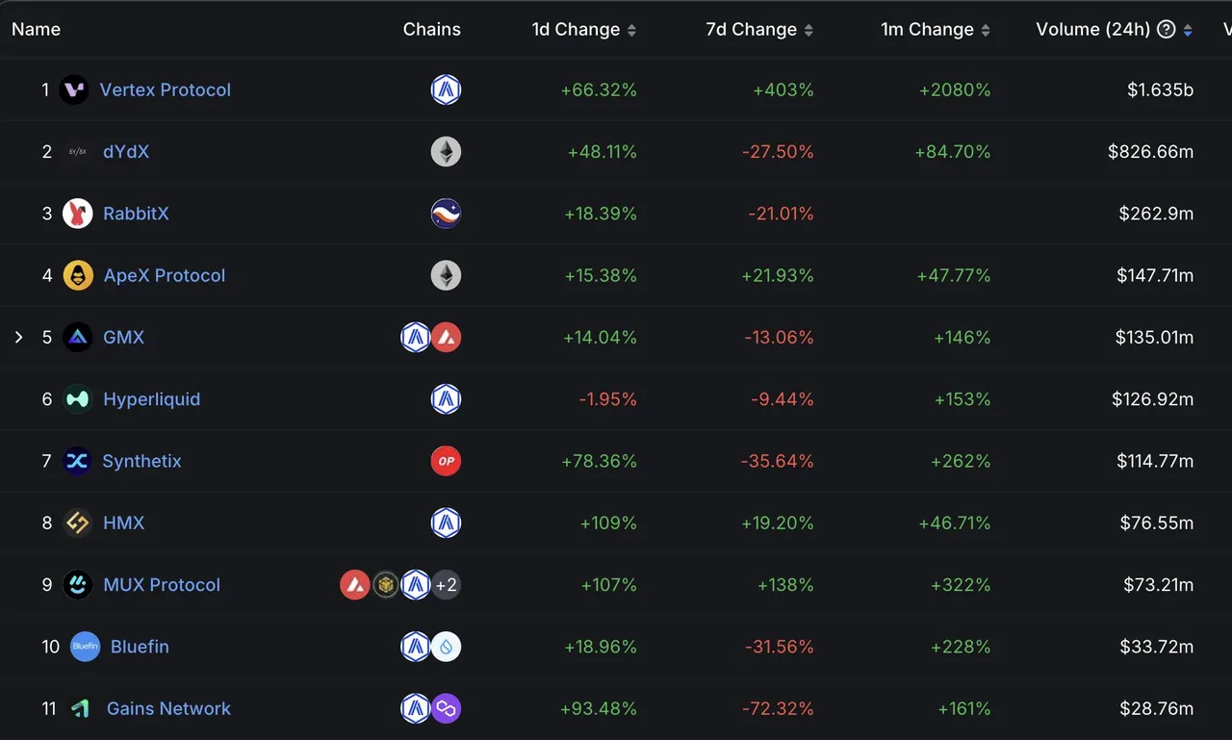Image resolution: width=1232 pixels, height=740 pixels.
Task: Click the Ethereum chain icon in dYdX row
Action: [446, 152]
